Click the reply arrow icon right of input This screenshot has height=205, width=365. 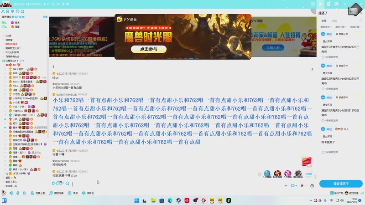[286, 185]
